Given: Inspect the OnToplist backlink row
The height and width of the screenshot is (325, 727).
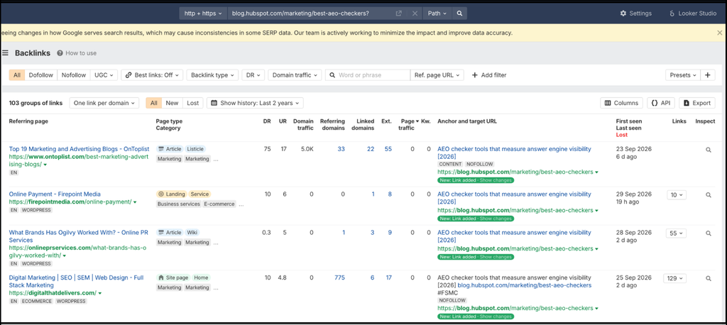Looking at the screenshot, I should tap(709, 150).
